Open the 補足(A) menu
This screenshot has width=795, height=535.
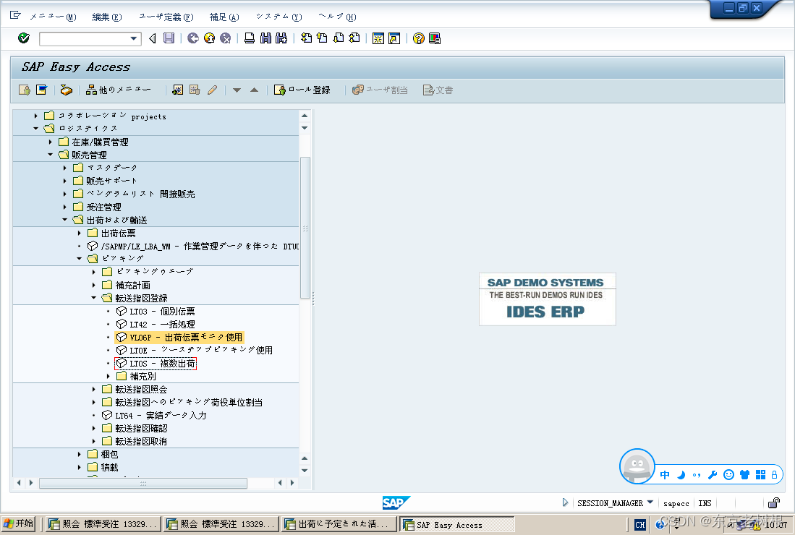(x=224, y=17)
